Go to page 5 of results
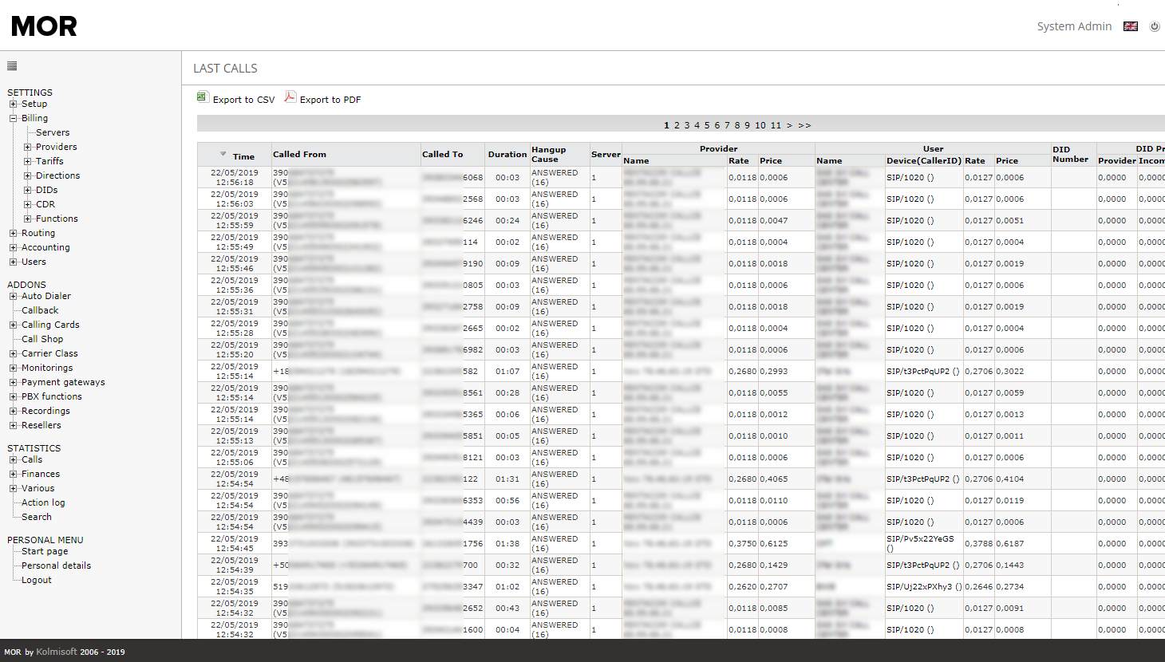1165x662 pixels. tap(706, 125)
